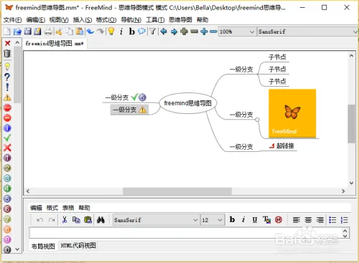Toggle bold in note editor toolbar

[232, 219]
